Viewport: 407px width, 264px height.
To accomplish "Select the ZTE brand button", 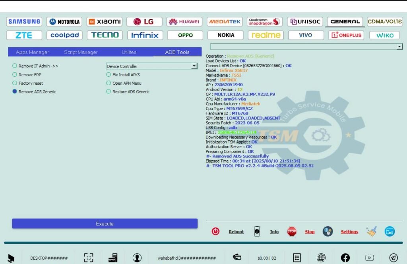I will point(24,35).
